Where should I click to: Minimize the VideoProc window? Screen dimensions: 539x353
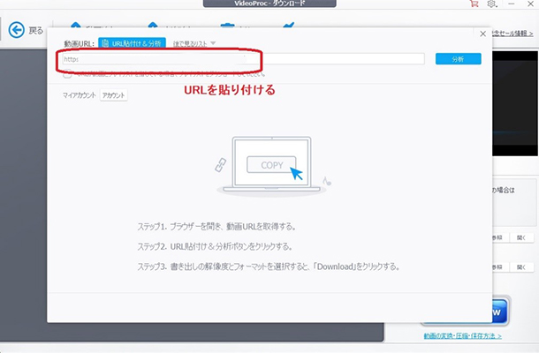point(512,4)
